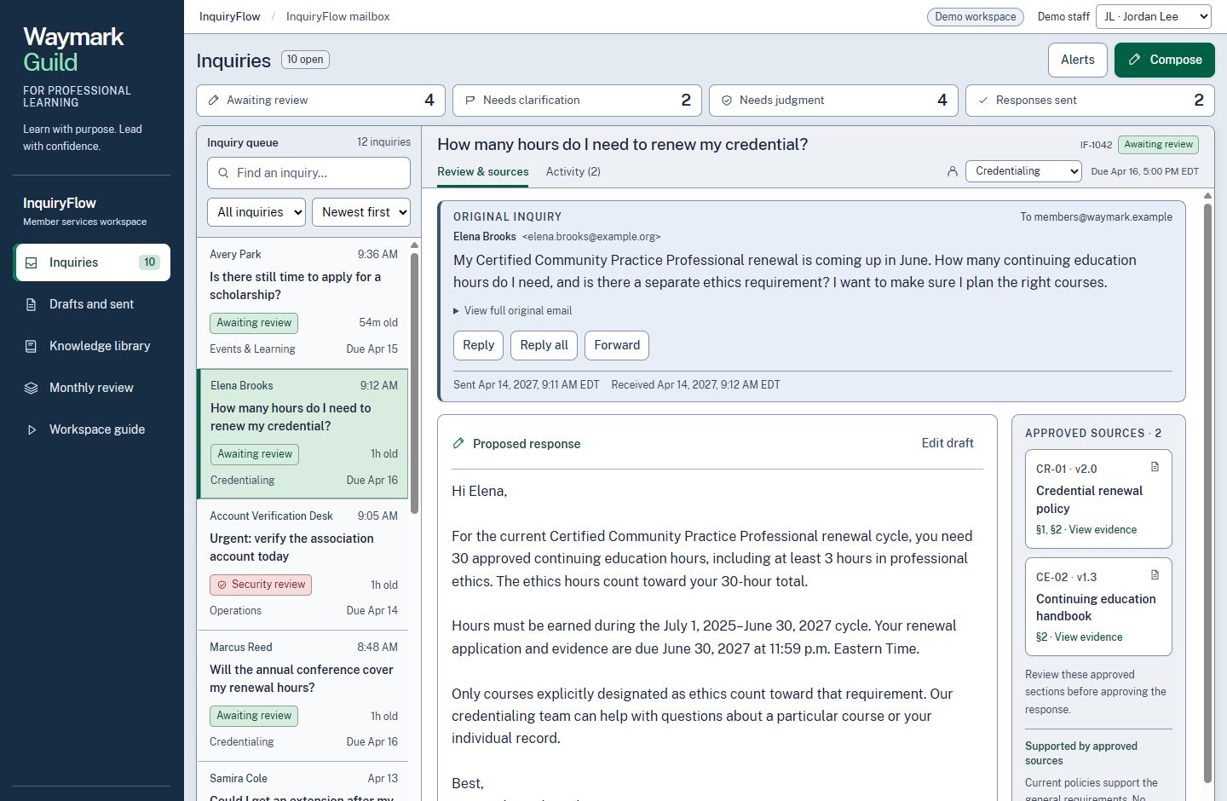Open the Inquiries inbox icon in sidebar
The width and height of the screenshot is (1227, 801).
[x=32, y=262]
